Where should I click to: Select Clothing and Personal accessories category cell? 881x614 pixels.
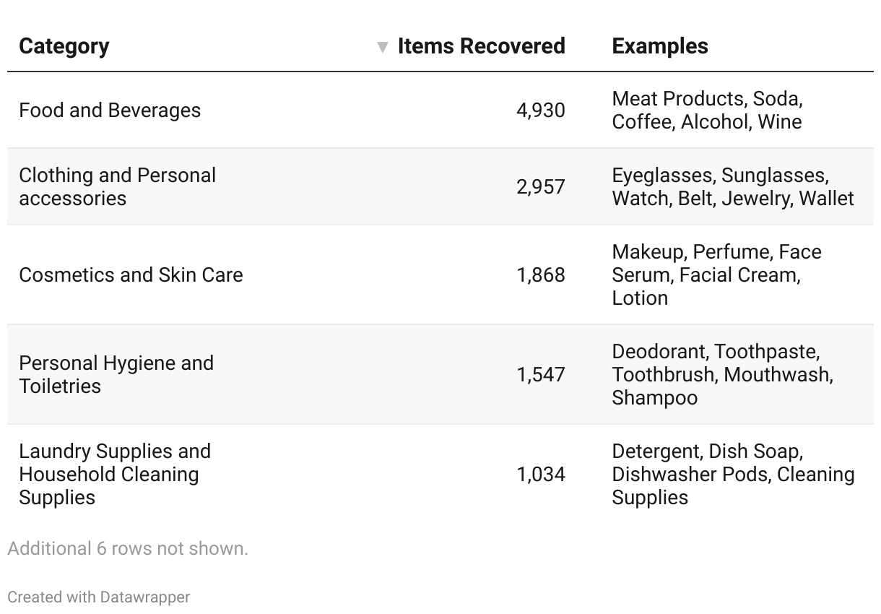[117, 186]
